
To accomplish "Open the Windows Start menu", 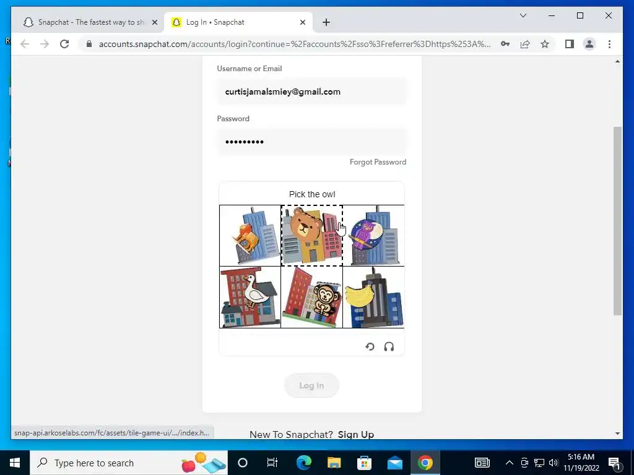I will [x=15, y=463].
